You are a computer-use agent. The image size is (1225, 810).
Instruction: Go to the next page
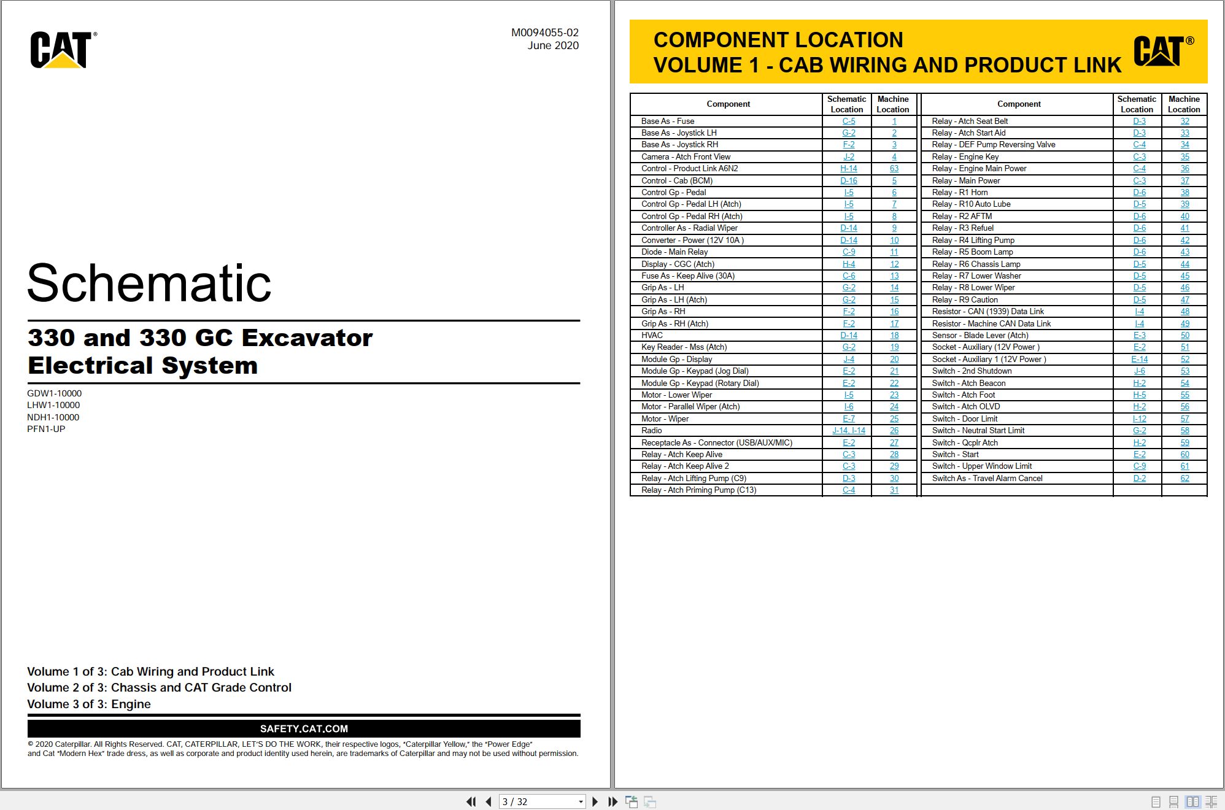pyautogui.click(x=595, y=801)
